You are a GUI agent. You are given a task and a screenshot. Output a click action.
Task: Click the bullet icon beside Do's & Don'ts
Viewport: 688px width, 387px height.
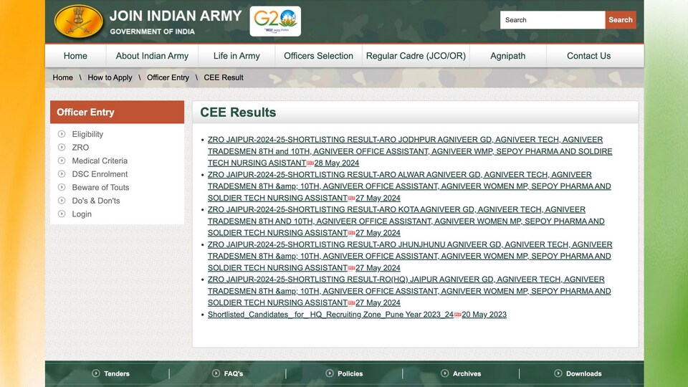click(x=62, y=201)
